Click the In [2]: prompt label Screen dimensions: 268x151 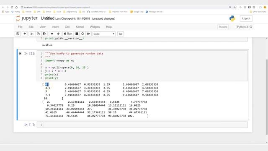tap(30, 54)
